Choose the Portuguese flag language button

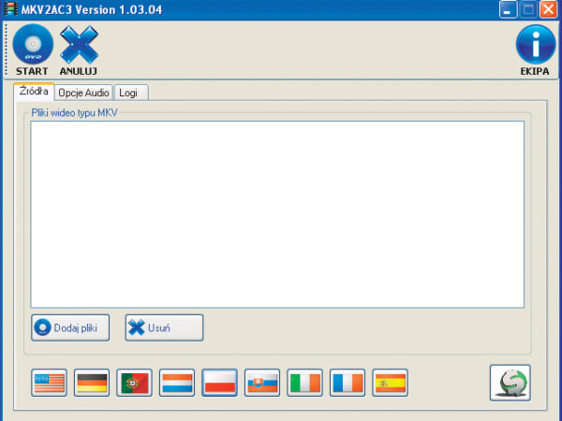coord(134,383)
